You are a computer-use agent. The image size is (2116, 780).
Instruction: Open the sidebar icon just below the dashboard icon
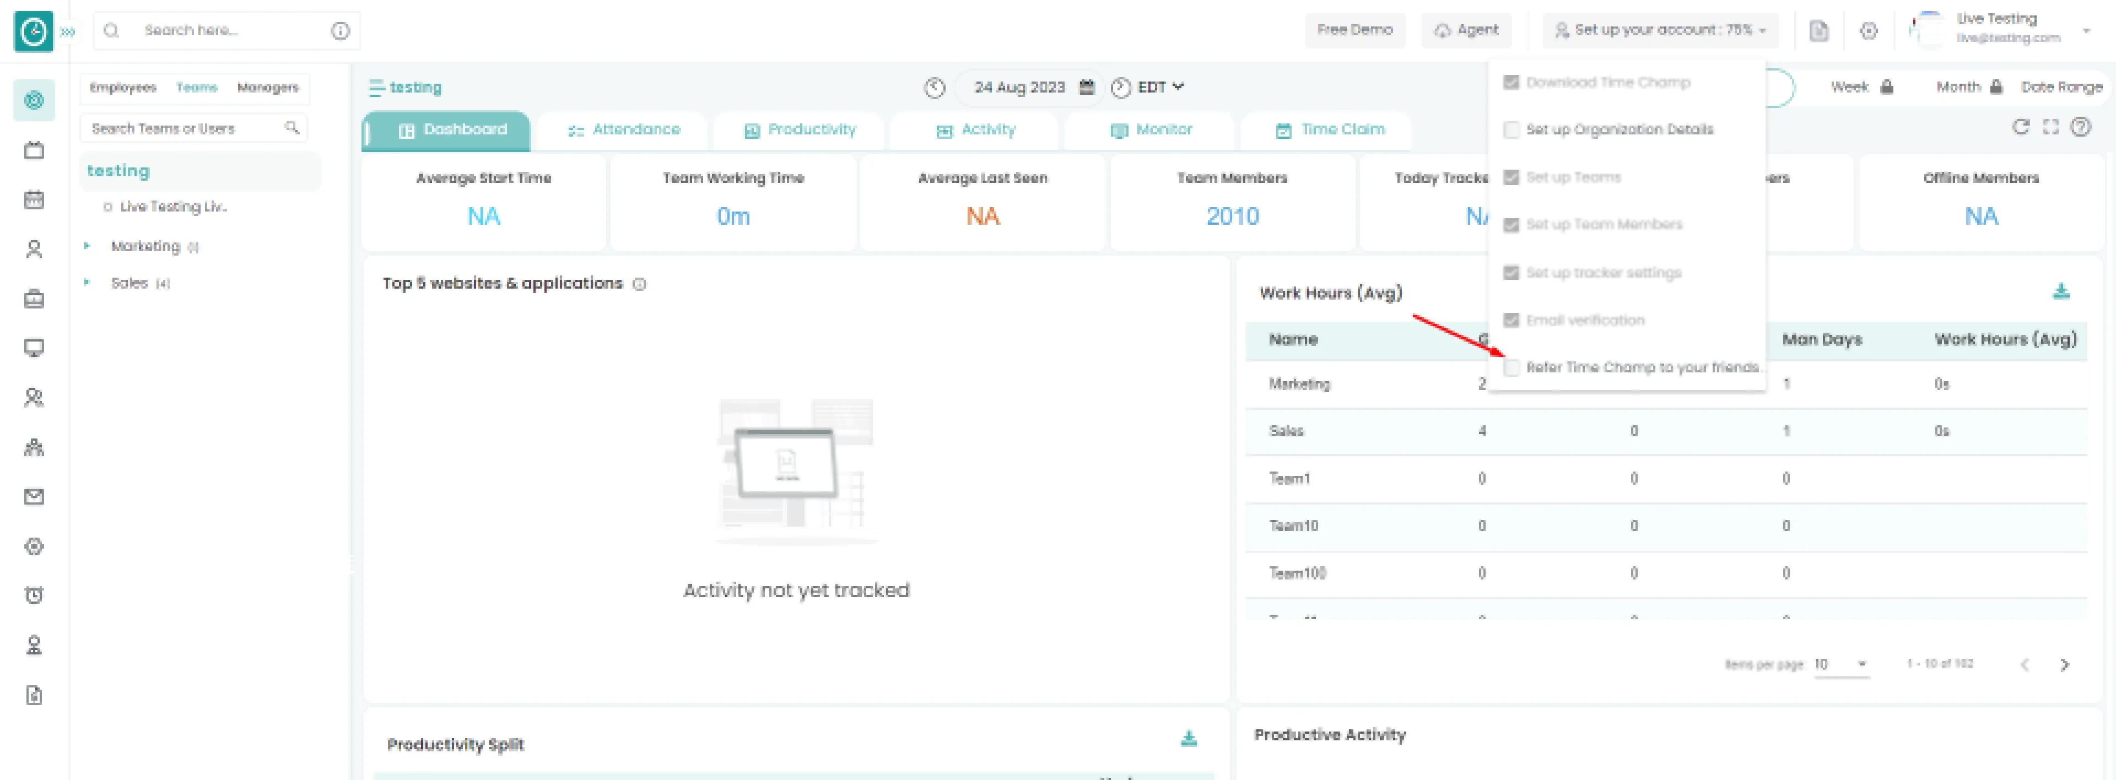[x=34, y=150]
